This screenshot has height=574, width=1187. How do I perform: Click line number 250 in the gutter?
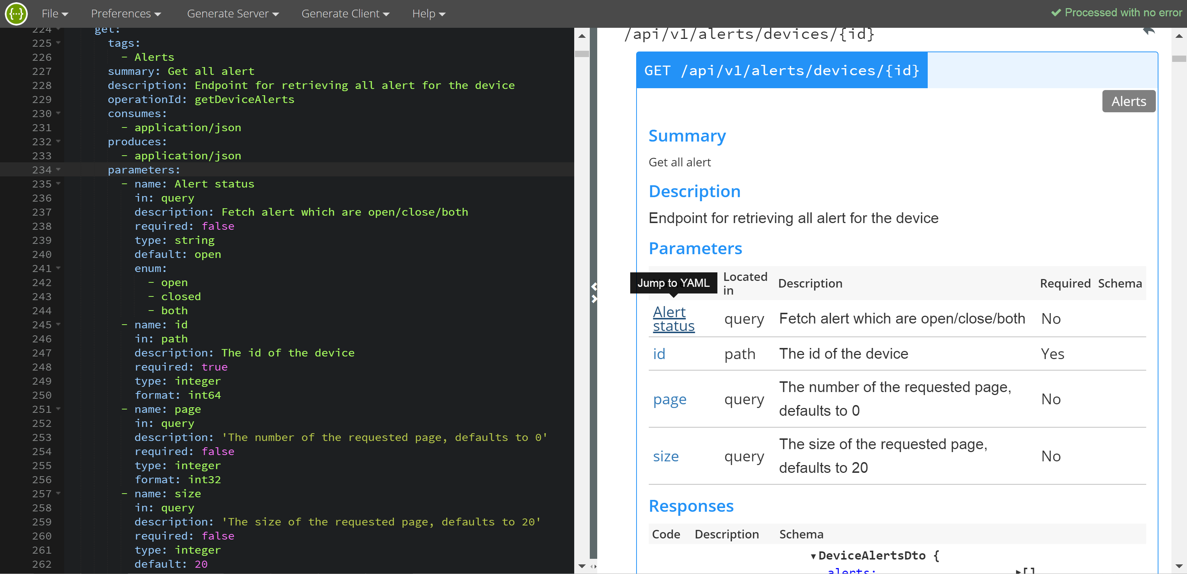click(42, 395)
